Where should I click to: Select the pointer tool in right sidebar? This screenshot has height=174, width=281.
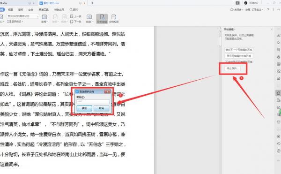coord(278,42)
